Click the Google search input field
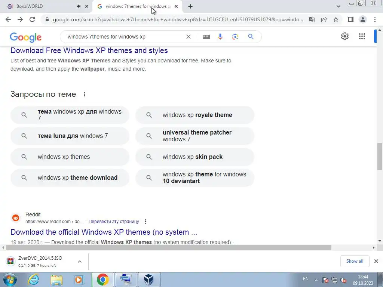 (125, 37)
